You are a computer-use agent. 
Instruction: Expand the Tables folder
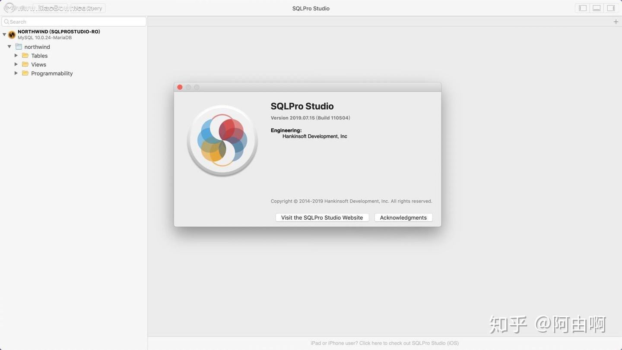point(16,56)
